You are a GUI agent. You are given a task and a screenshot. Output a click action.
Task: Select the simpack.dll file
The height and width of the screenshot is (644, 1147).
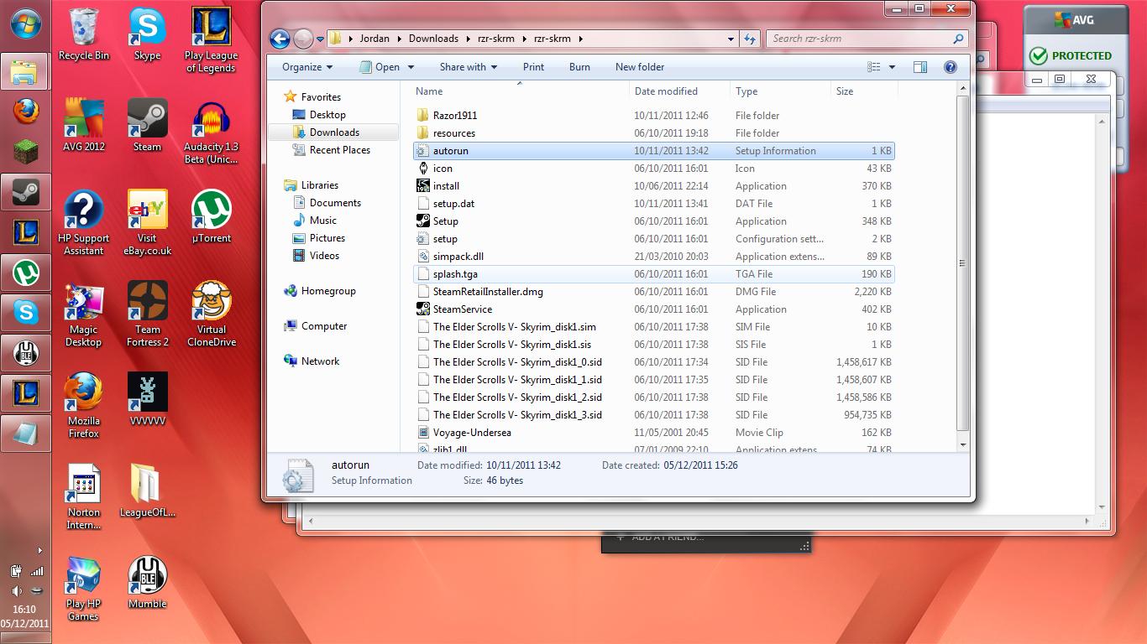654,257
